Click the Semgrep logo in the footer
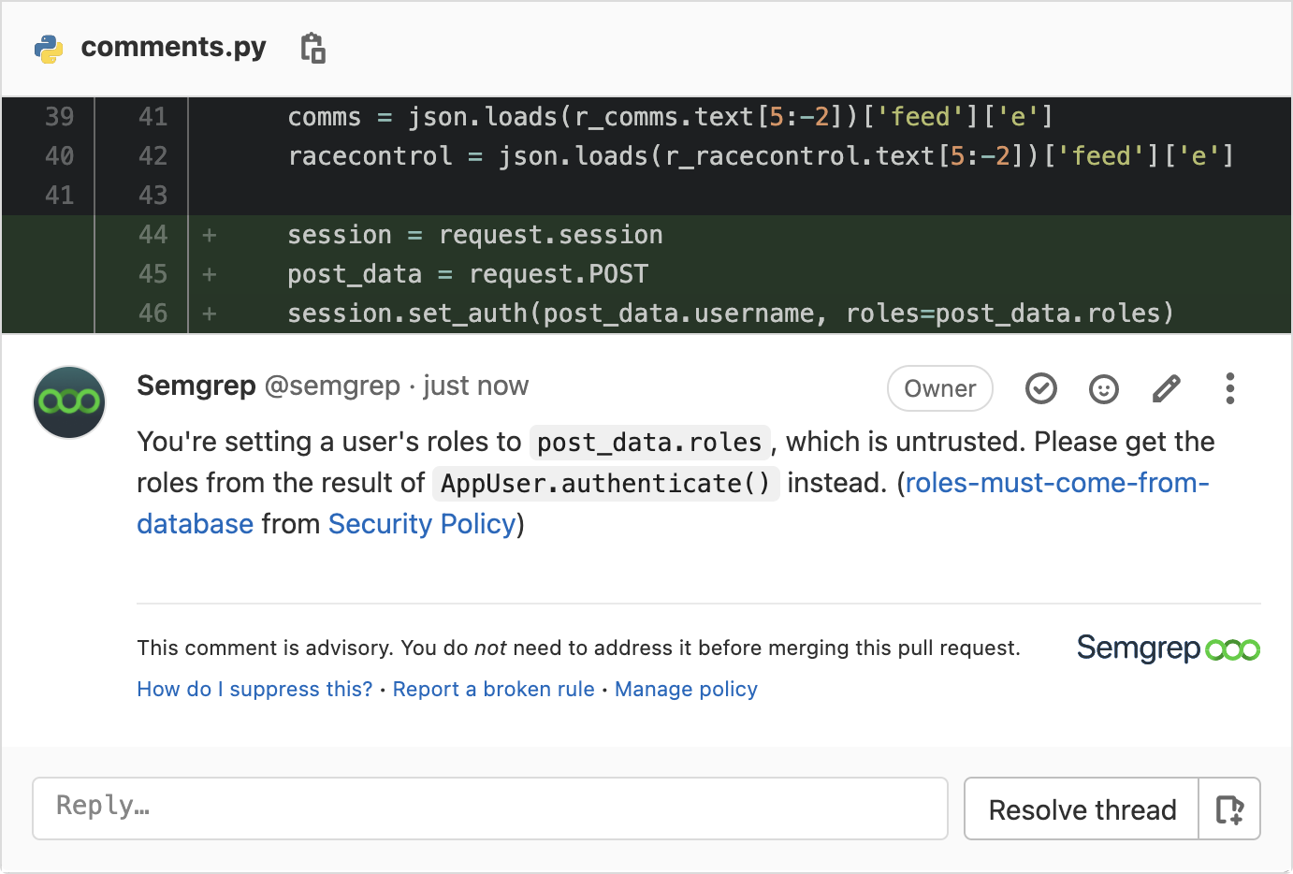This screenshot has height=874, width=1293. [1168, 648]
